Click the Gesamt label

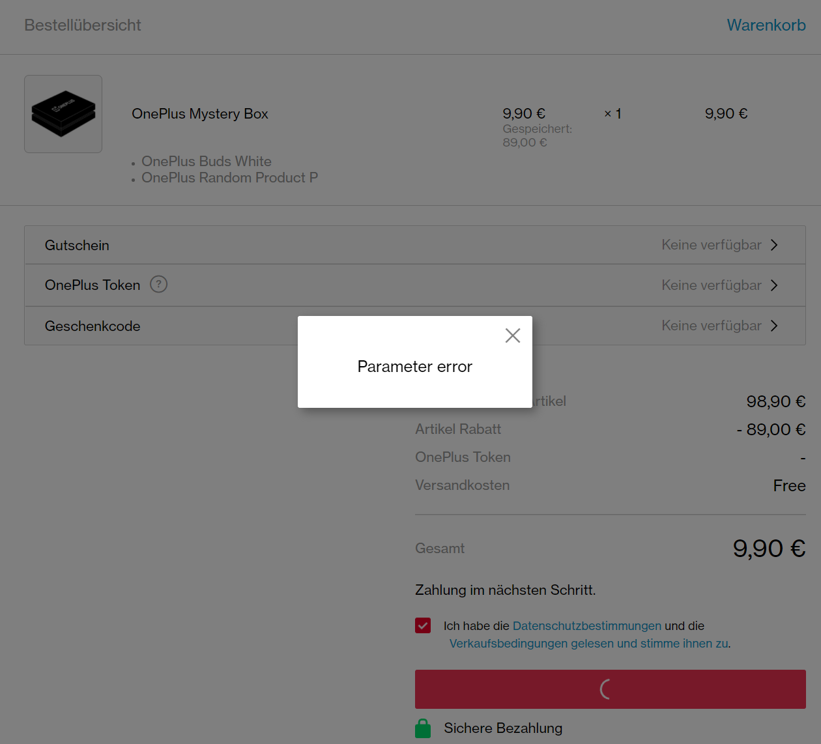[440, 548]
